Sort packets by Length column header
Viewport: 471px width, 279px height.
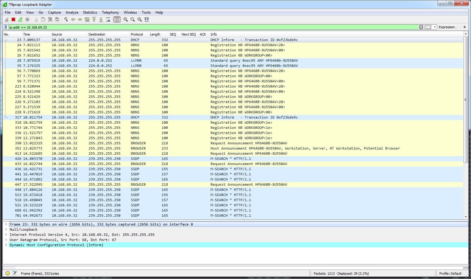pos(159,34)
